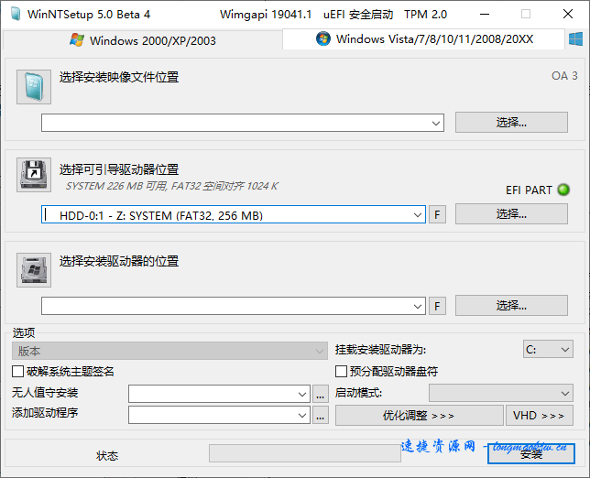Open 优化调整 >>> tweaks button

420,416
